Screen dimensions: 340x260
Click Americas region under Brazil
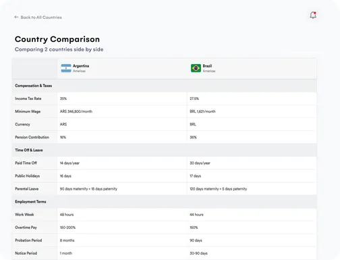point(209,71)
